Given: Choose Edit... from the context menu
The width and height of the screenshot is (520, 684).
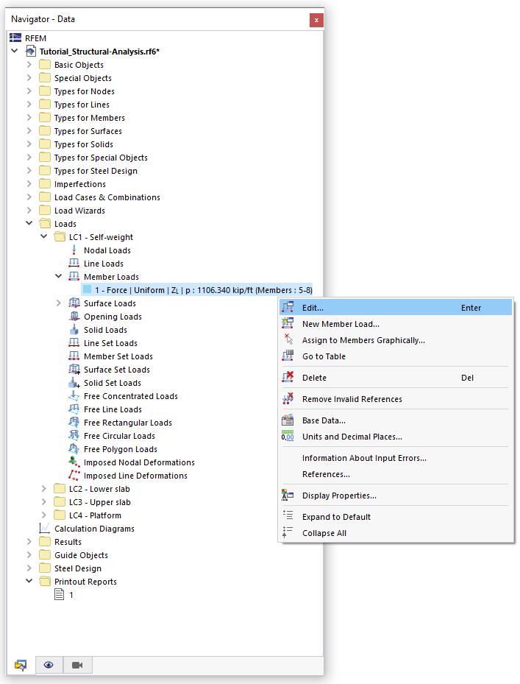Looking at the screenshot, I should [x=396, y=308].
